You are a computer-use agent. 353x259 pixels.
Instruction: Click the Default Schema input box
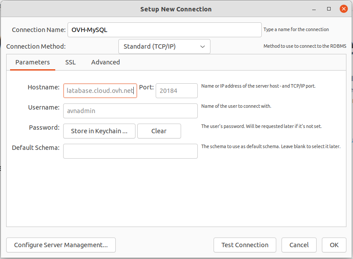130,151
